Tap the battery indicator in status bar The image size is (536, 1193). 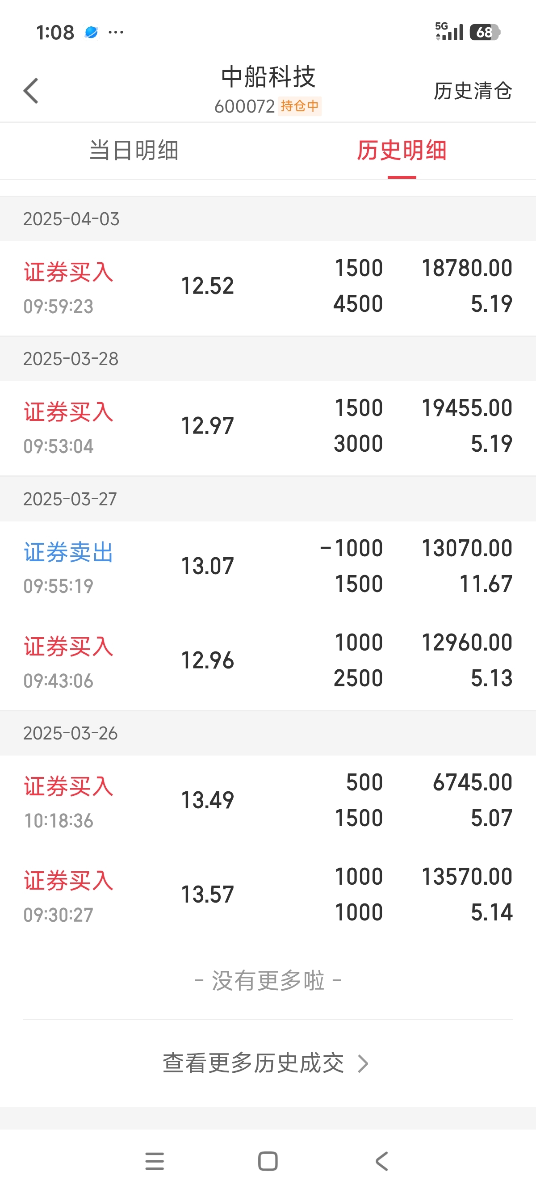click(x=485, y=33)
